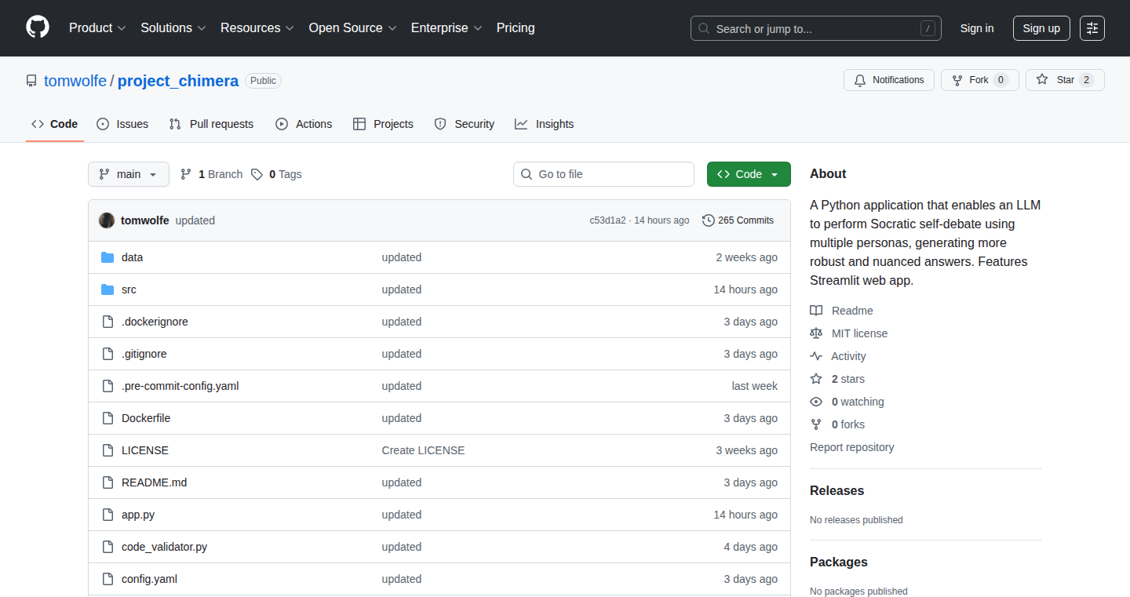
Task: Switch to the Security tab
Action: (x=465, y=124)
